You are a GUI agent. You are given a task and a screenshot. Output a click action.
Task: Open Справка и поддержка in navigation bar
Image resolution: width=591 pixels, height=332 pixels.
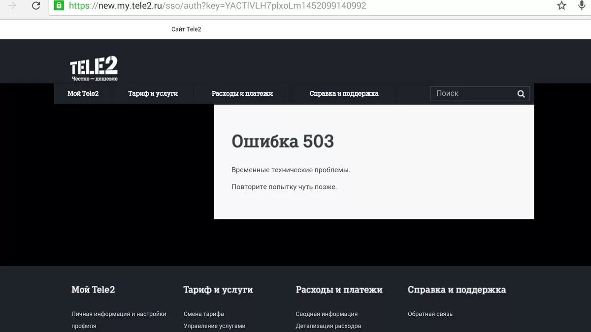coord(344,93)
